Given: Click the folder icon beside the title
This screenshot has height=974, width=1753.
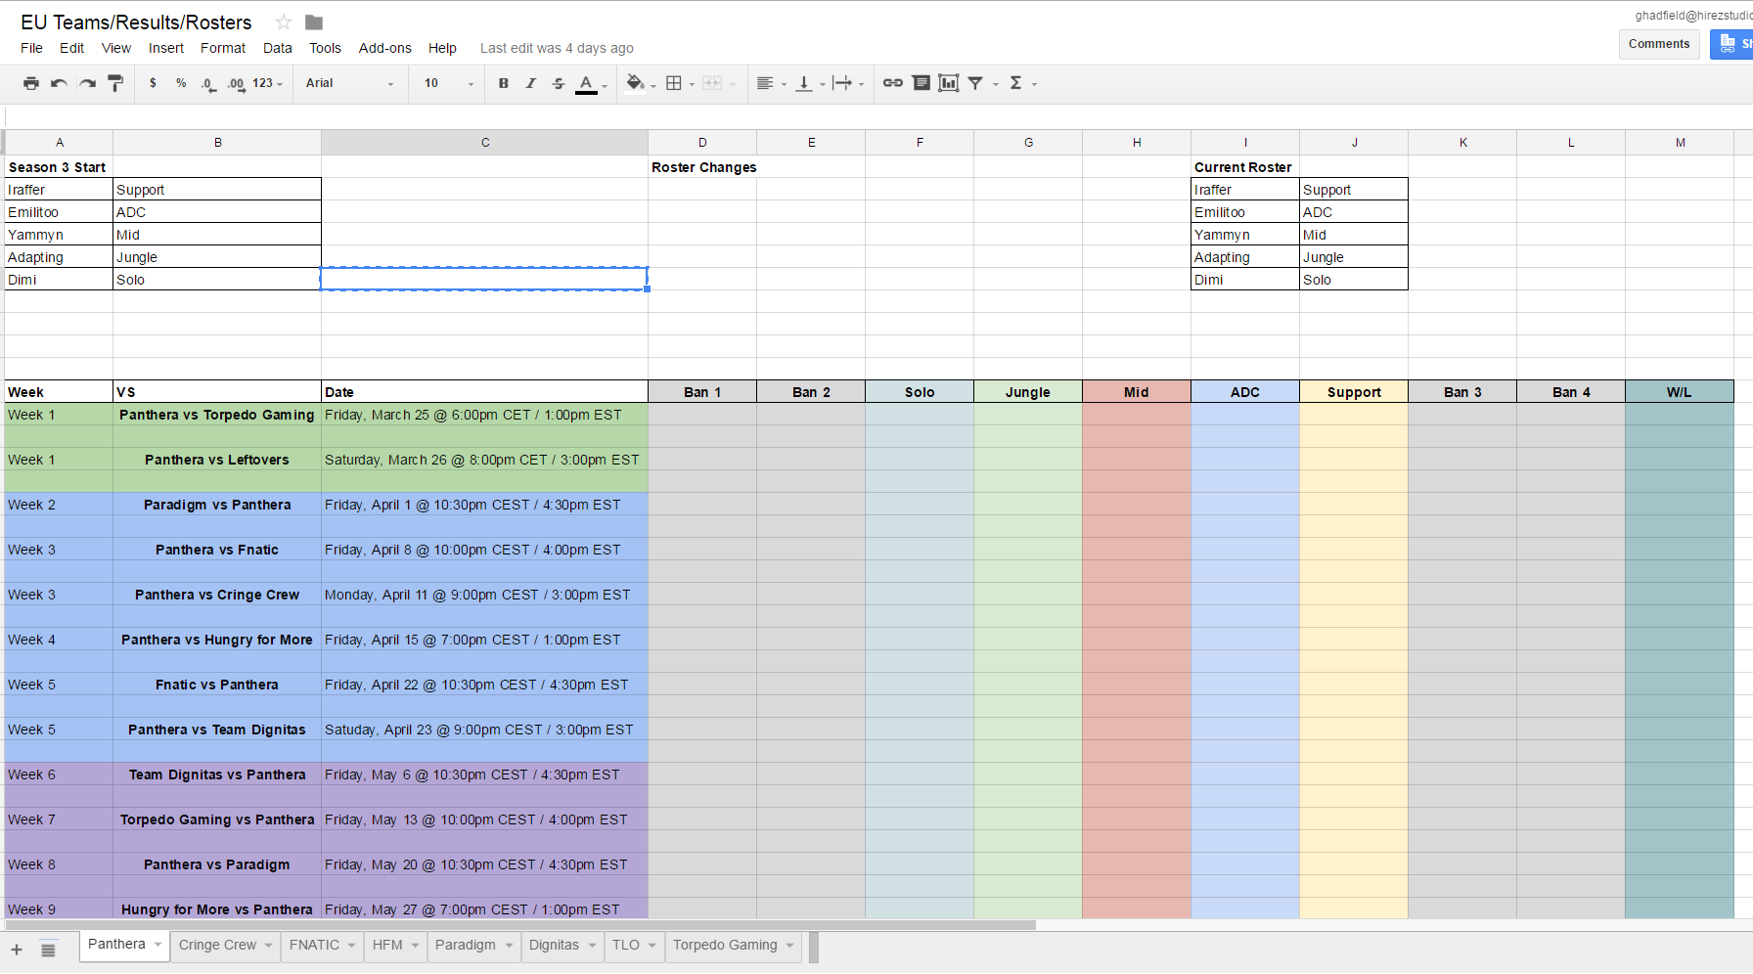Looking at the screenshot, I should [x=314, y=22].
